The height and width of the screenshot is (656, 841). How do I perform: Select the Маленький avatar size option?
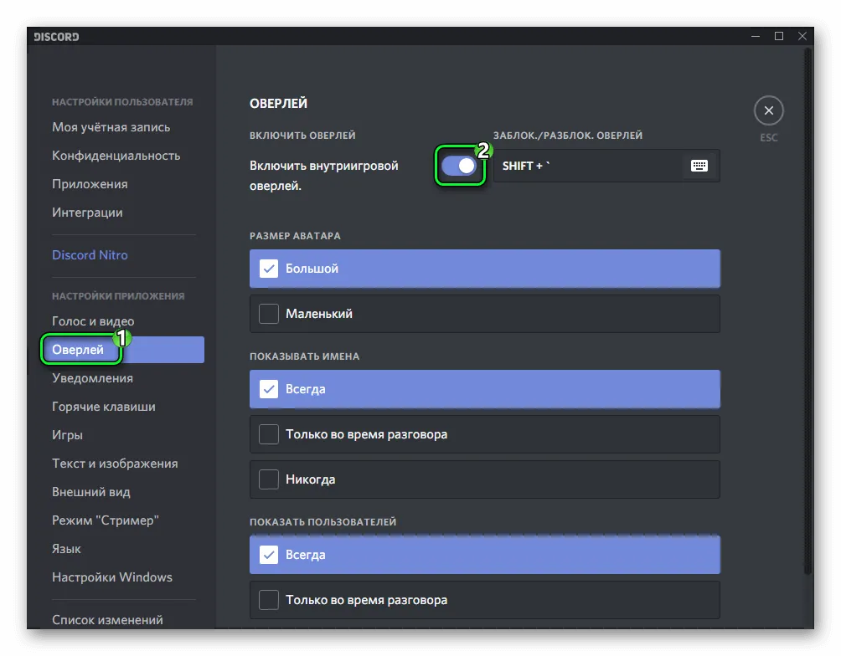(x=484, y=314)
